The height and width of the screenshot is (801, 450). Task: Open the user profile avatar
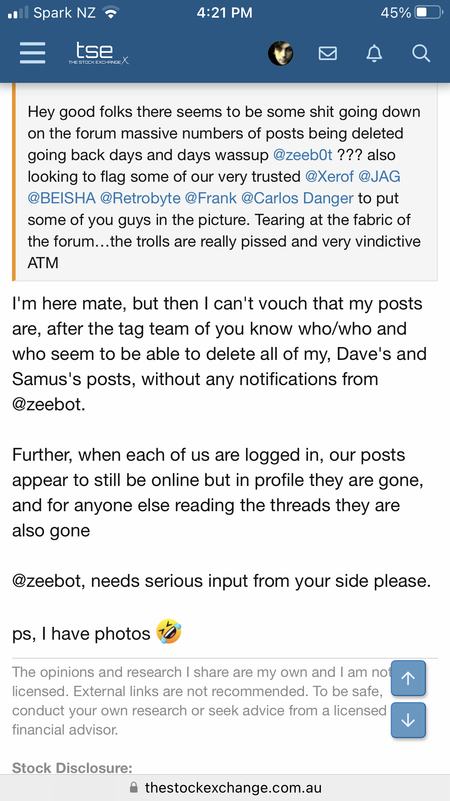(280, 53)
